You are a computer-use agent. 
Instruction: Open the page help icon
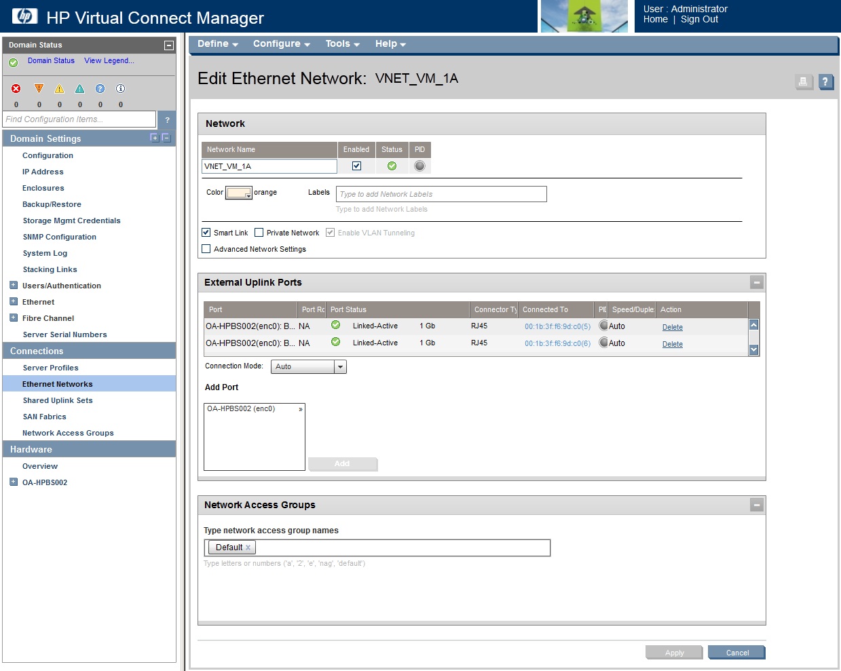coord(825,82)
